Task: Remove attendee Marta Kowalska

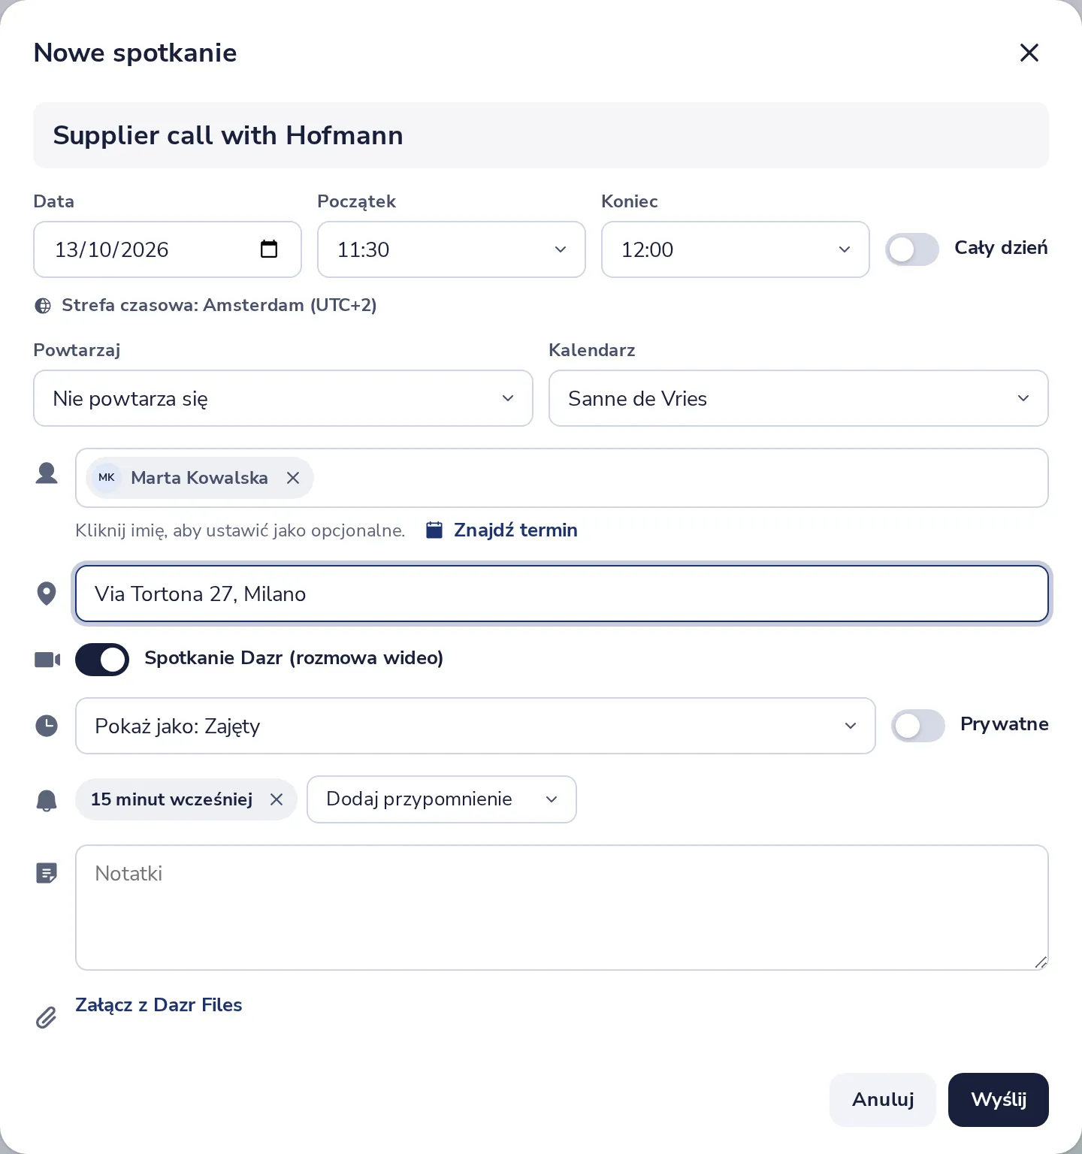Action: pos(293,478)
